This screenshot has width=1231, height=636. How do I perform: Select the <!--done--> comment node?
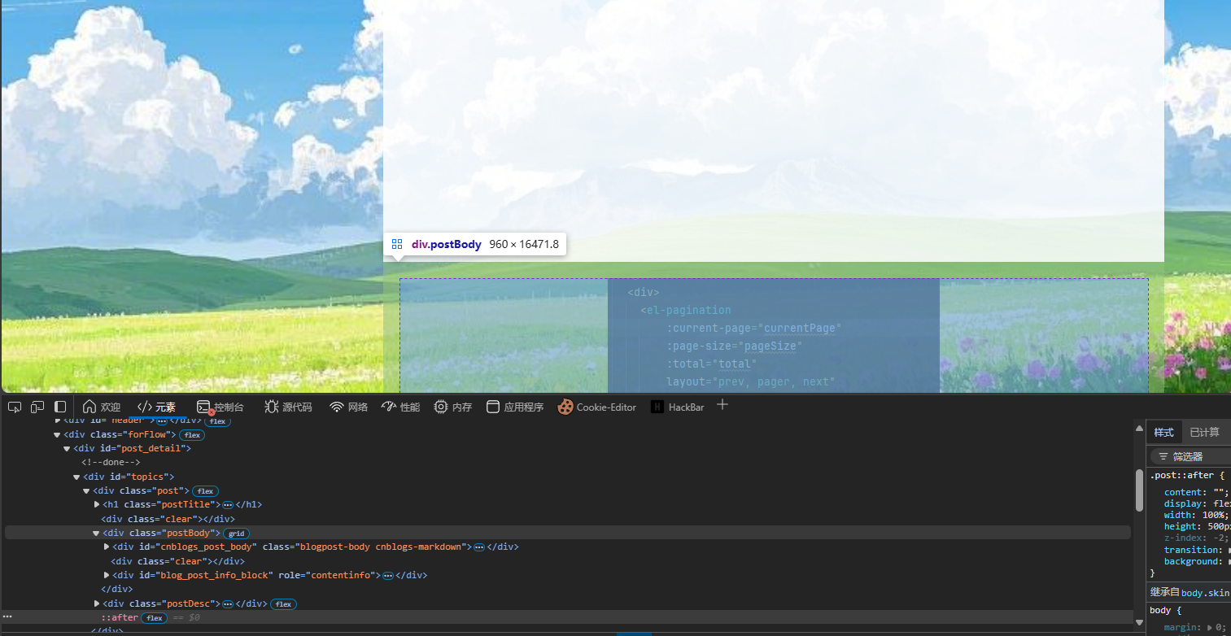click(x=111, y=462)
